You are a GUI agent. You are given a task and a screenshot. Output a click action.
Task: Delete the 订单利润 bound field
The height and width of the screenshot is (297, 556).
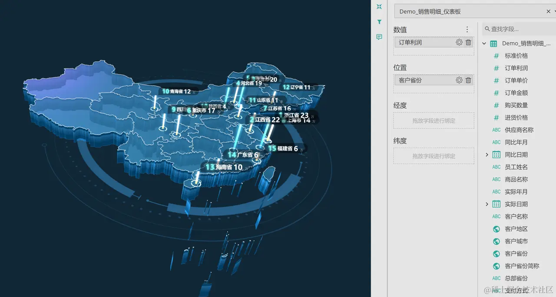point(468,42)
